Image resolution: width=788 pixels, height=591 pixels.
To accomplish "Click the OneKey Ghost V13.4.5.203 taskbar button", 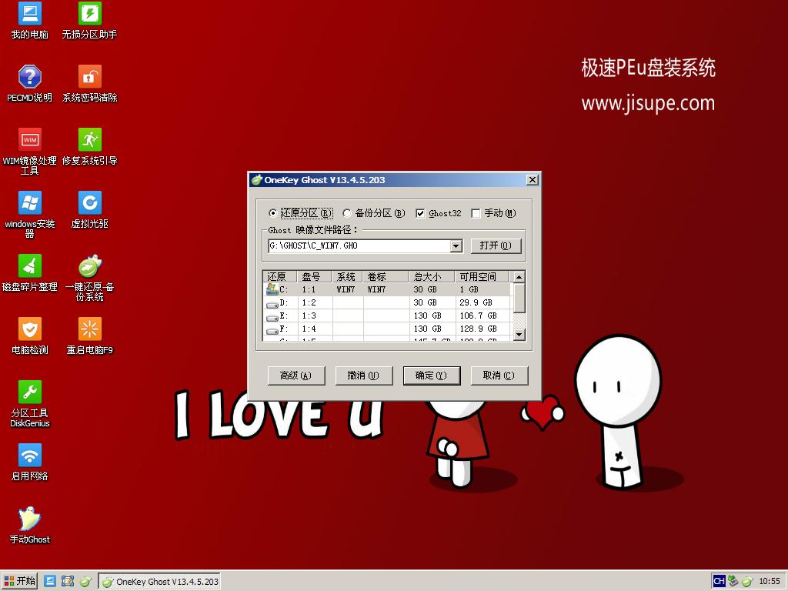I will click(x=160, y=582).
